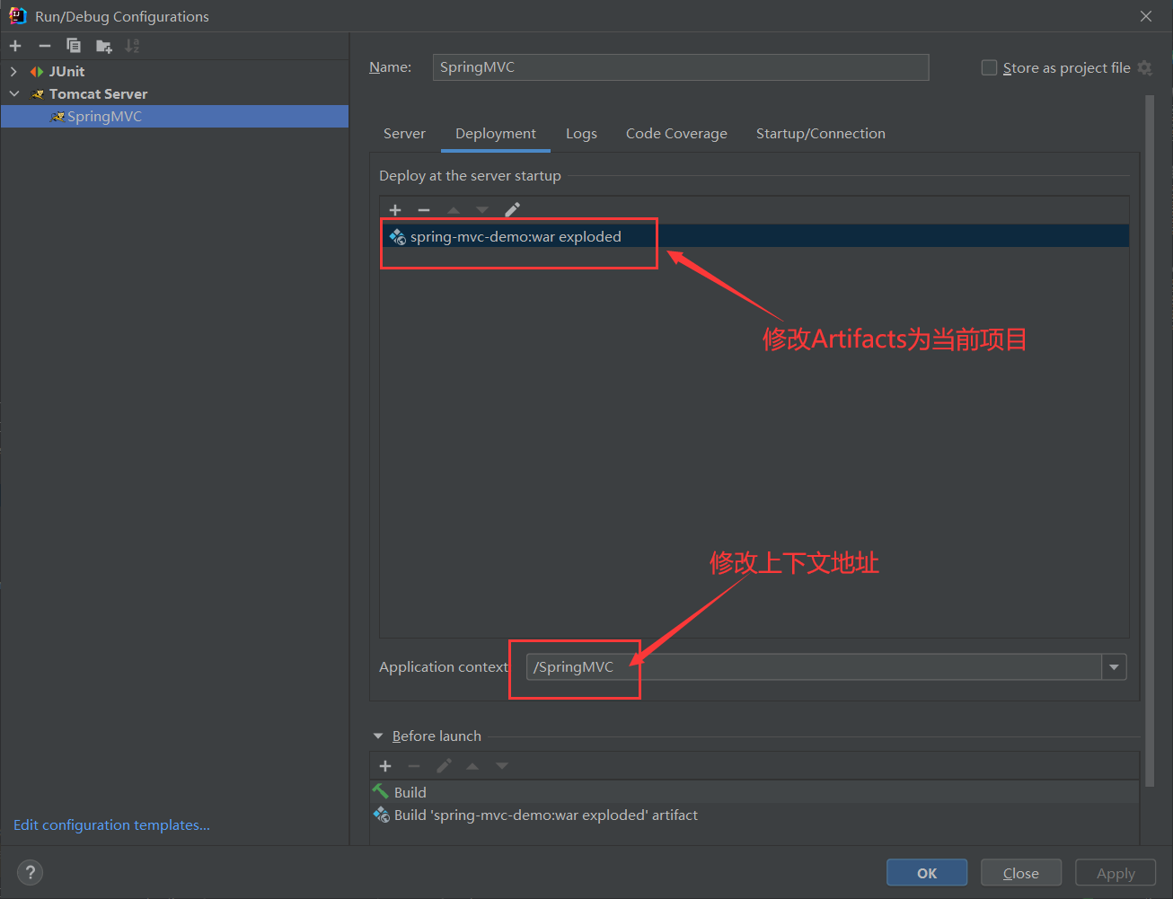Click hammer icon of Build task
This screenshot has width=1173, height=899.
click(381, 791)
